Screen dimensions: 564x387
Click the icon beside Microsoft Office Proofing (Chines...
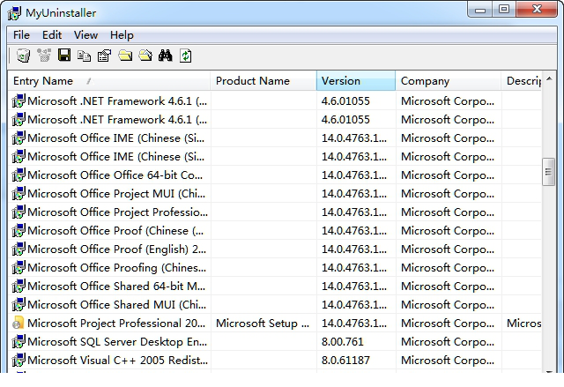19,268
